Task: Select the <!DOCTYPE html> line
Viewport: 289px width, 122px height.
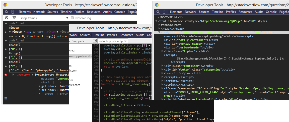Action: [x=170, y=17]
